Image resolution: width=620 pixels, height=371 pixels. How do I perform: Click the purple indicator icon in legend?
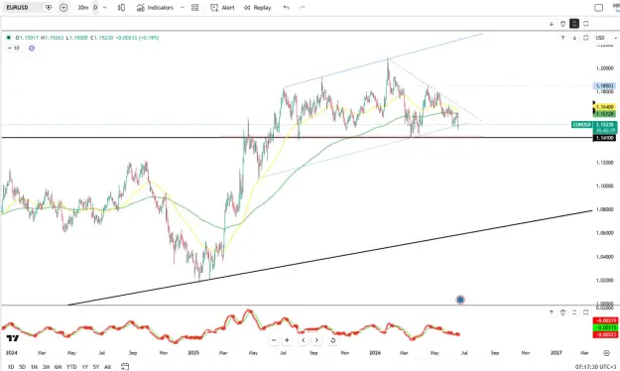click(32, 48)
